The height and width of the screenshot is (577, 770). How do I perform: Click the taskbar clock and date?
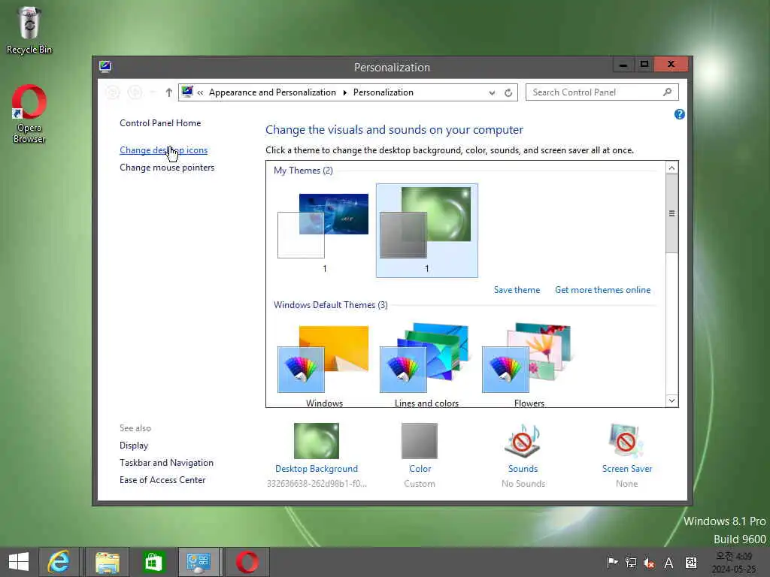[x=734, y=563]
